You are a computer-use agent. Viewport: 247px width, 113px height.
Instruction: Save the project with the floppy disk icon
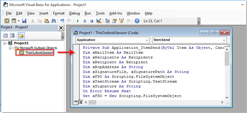pyautogui.click(x=24, y=21)
